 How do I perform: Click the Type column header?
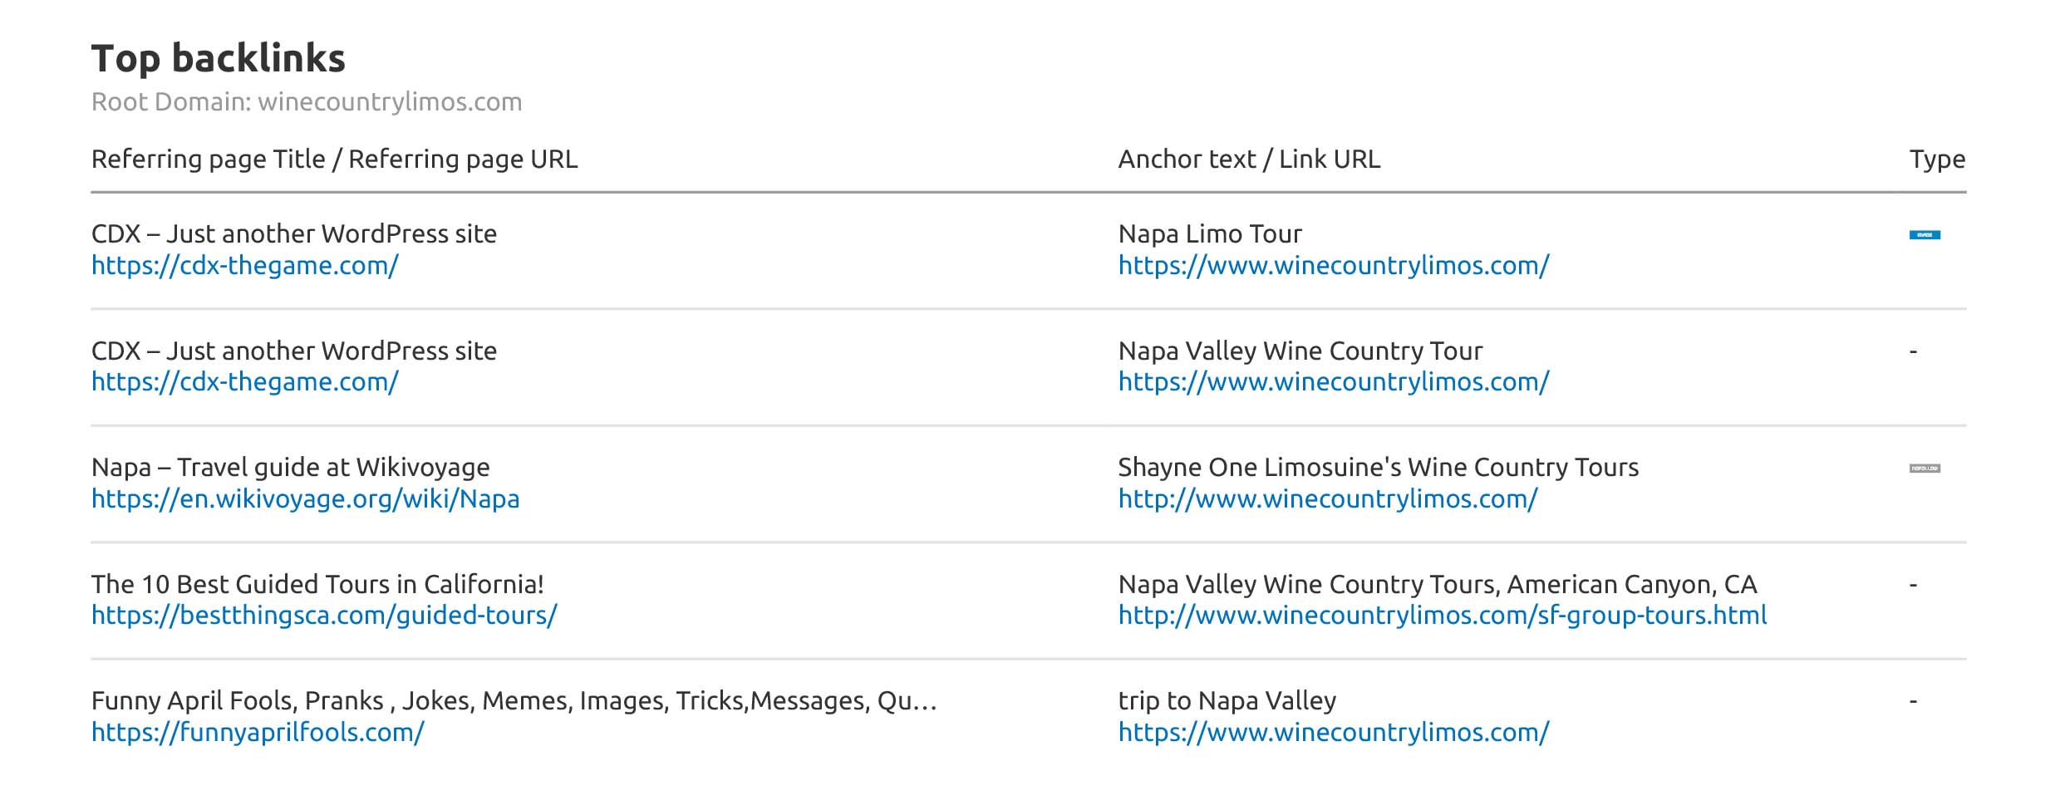(1936, 160)
